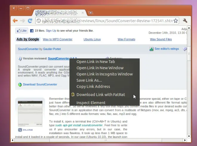Click the vertical scrollbar thumb
Screen dimensions: 197x146
click(189, 54)
